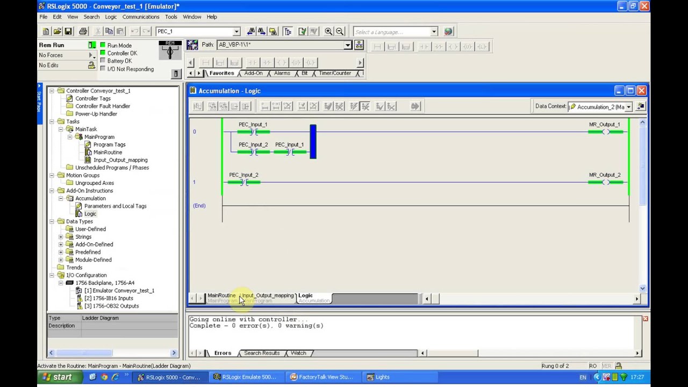Click the Print toolbar icon
This screenshot has width=688, height=387.
(x=83, y=32)
